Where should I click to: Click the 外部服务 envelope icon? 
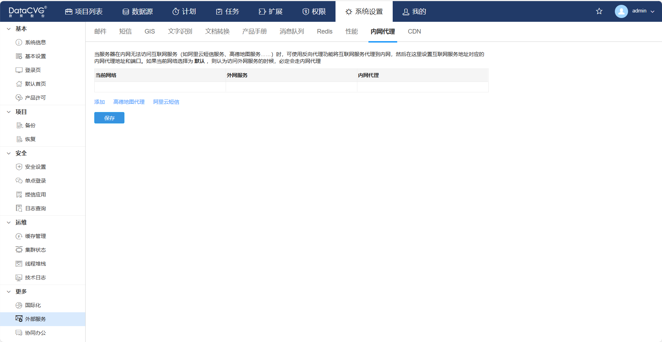[19, 319]
